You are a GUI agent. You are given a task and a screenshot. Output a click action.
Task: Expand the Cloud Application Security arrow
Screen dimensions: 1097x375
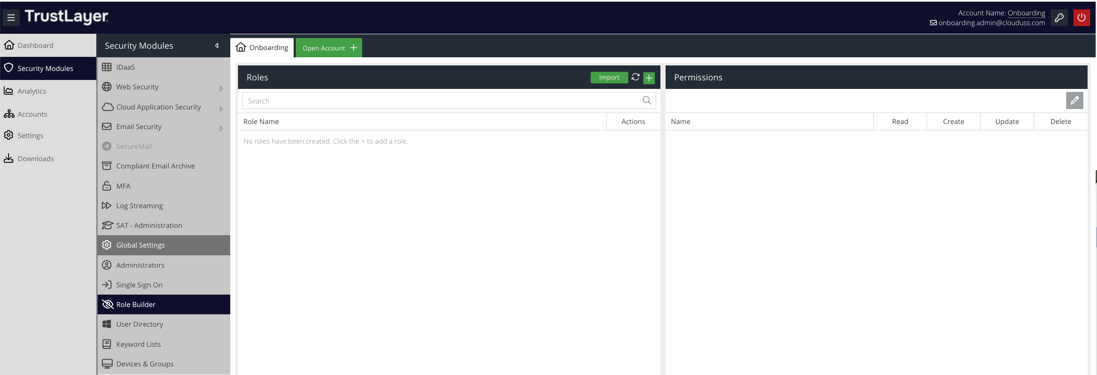pos(221,109)
